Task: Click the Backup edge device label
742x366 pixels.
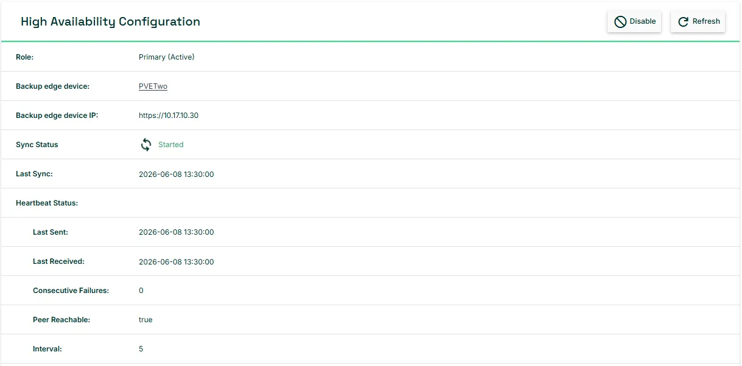Action: [x=53, y=86]
